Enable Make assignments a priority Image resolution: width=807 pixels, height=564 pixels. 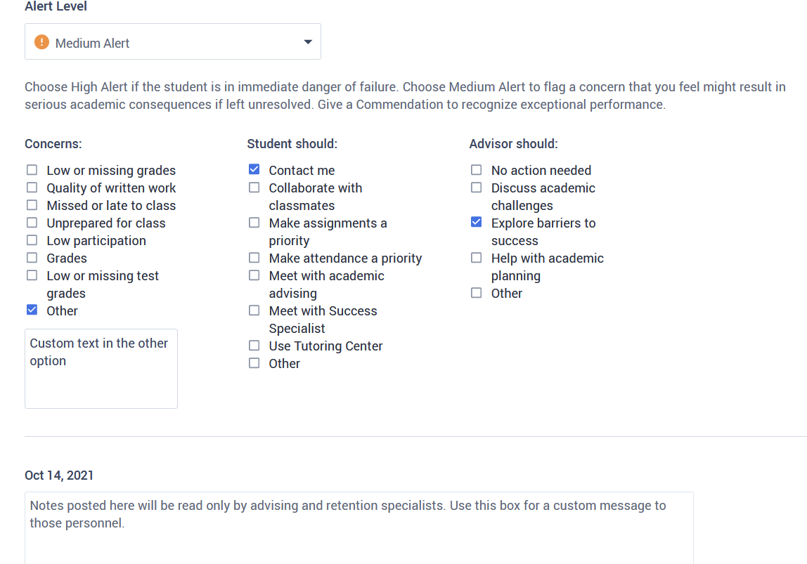coord(254,222)
